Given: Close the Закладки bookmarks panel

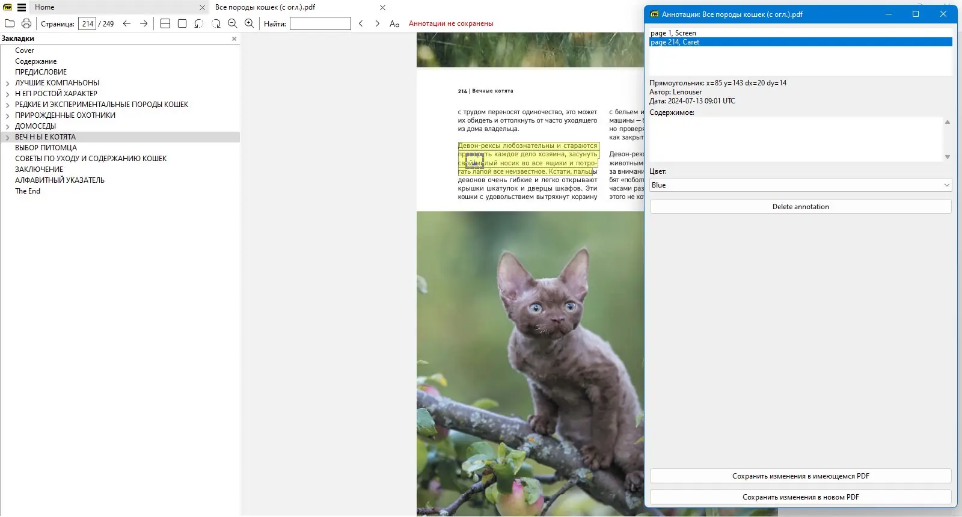Looking at the screenshot, I should pos(234,39).
